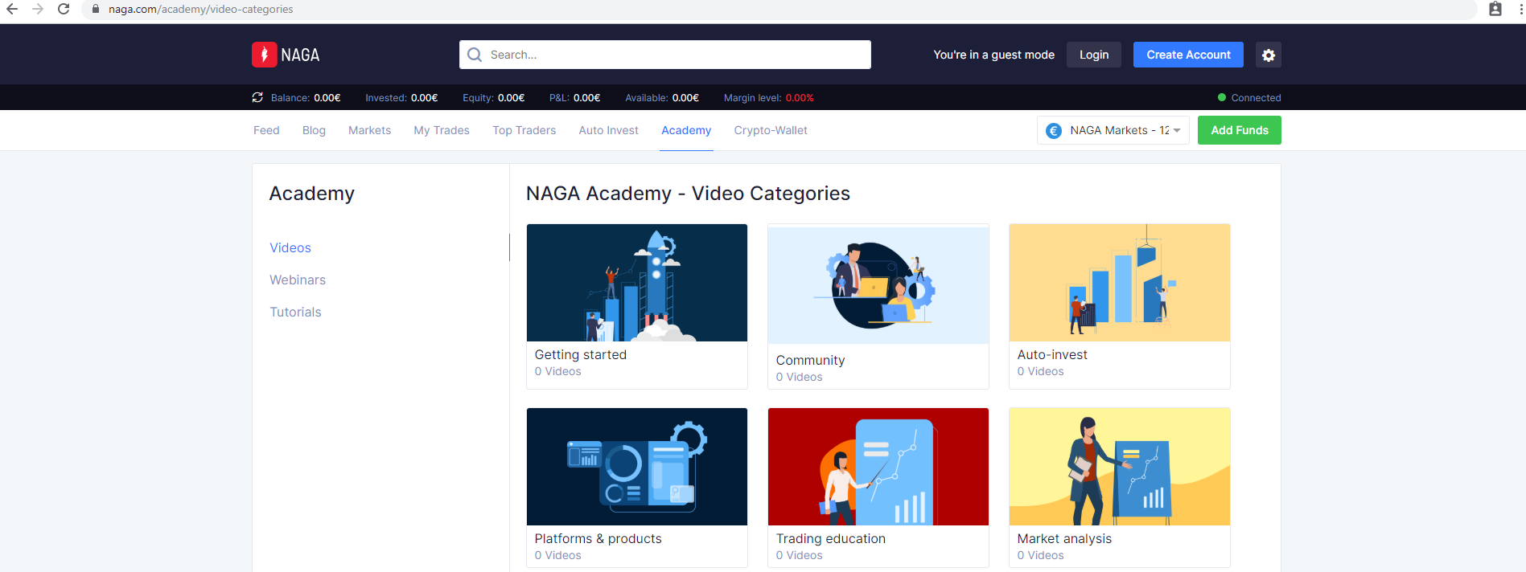Click the Margin level 0.00% value
Screen dimensions: 1526x572
[x=800, y=97]
